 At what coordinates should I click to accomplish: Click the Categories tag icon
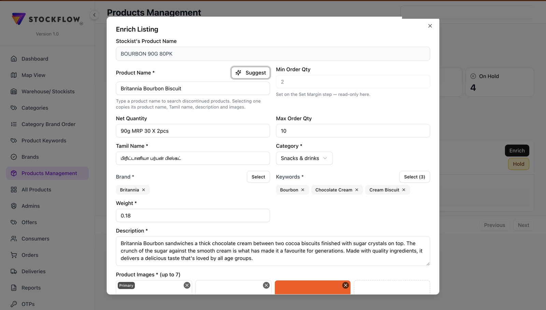pos(14,108)
